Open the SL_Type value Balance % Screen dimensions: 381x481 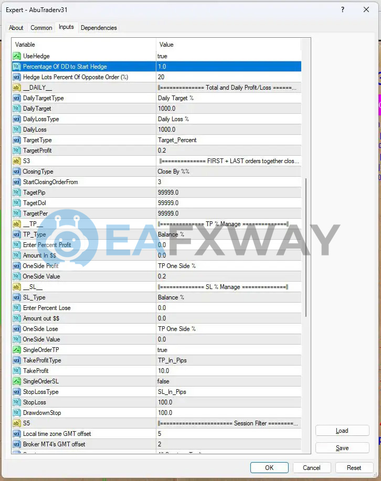click(x=228, y=297)
